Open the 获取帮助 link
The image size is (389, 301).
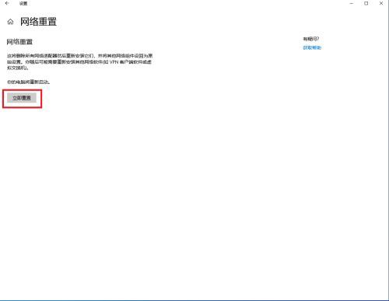(312, 47)
